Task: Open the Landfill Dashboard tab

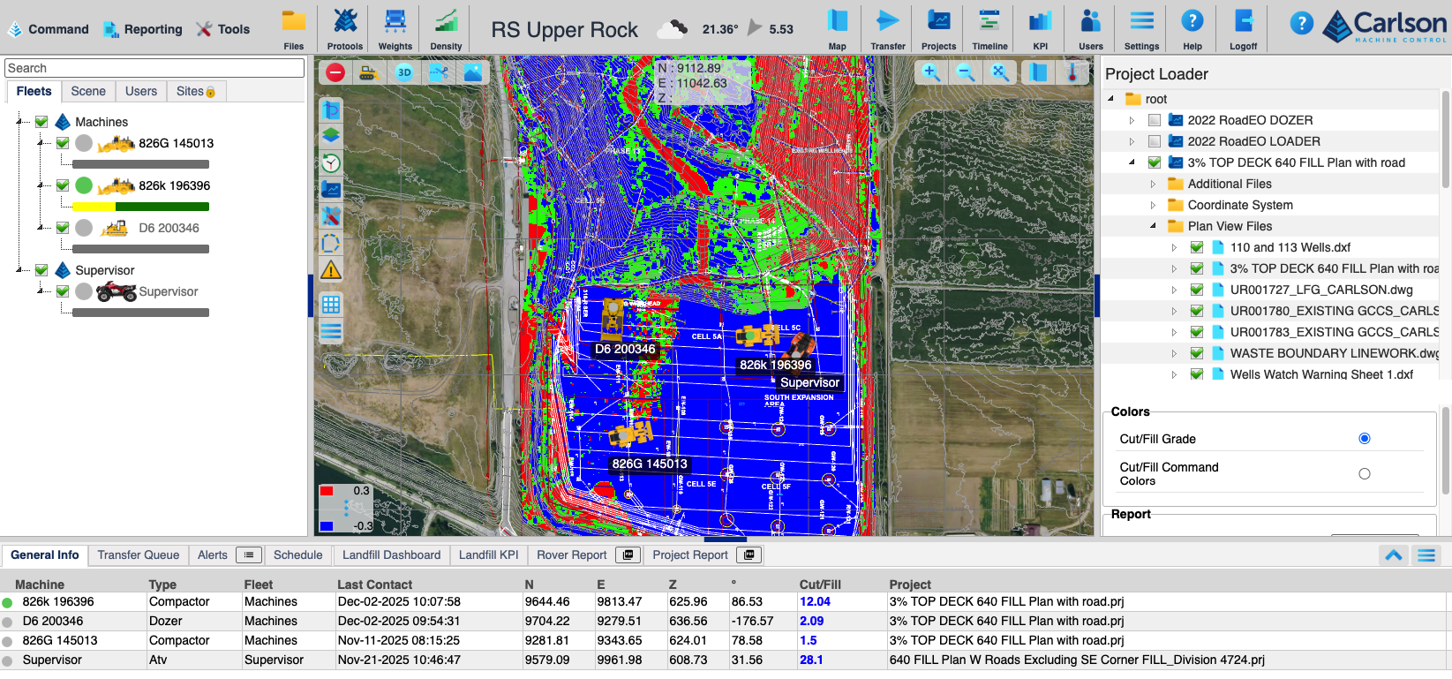Action: pos(391,555)
